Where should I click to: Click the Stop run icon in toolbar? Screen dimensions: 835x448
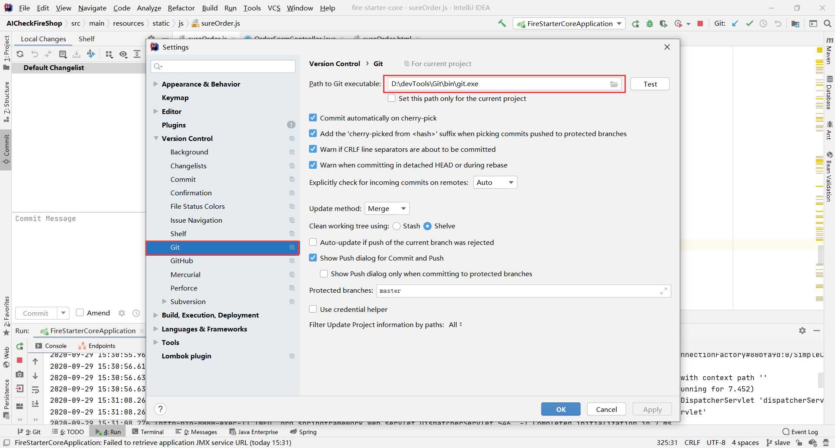700,23
